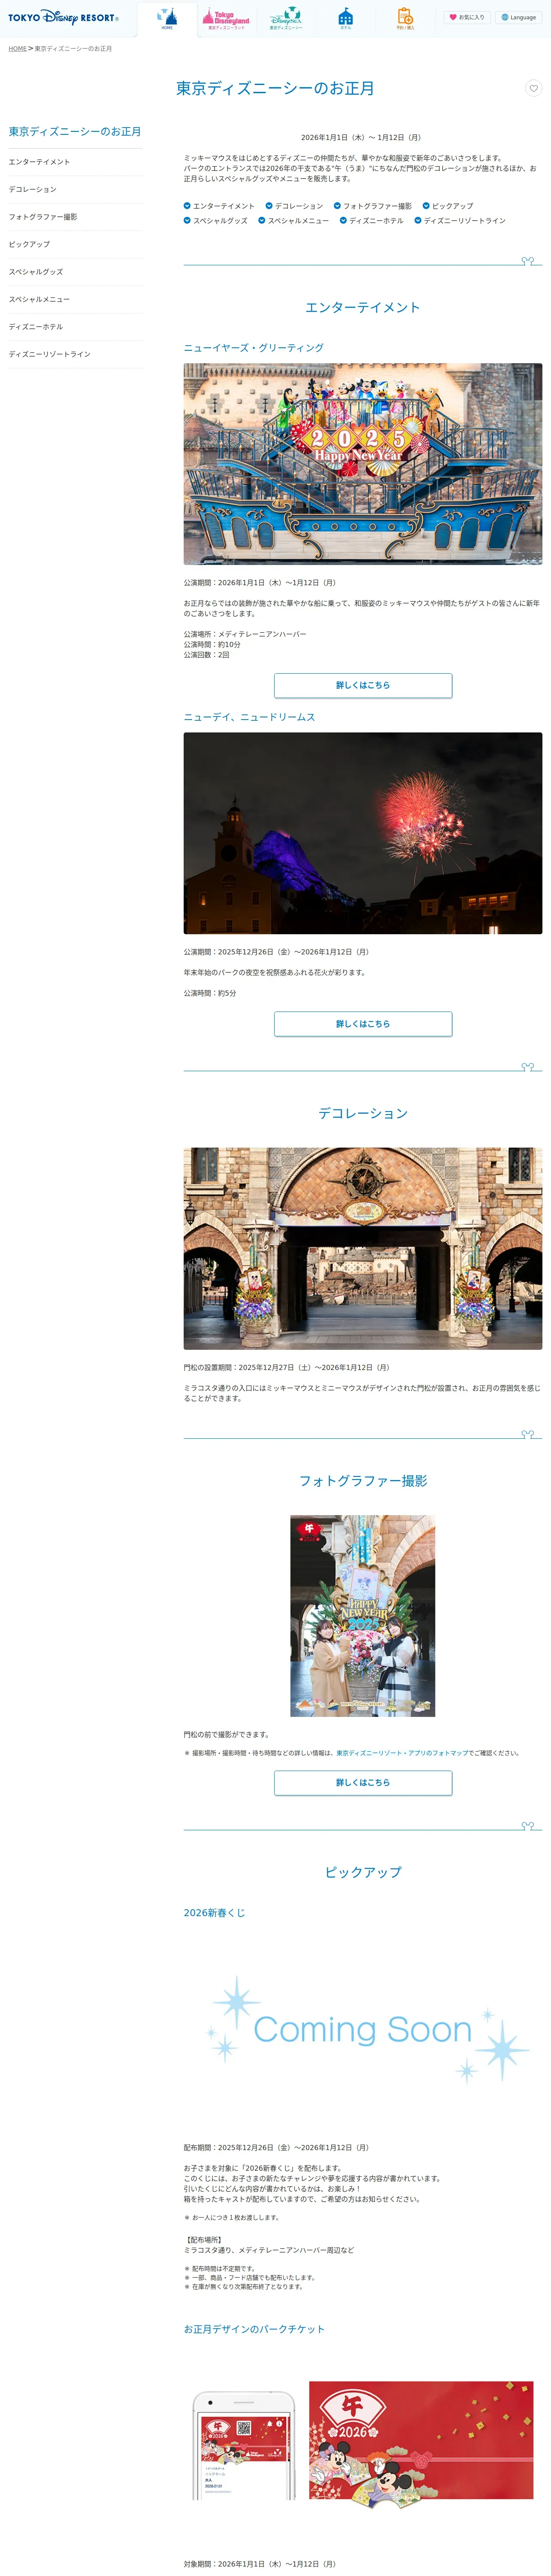The image size is (551, 2576).
Task: Click text 公演場所:メディテレーニアンハーバー
Action: click(245, 634)
